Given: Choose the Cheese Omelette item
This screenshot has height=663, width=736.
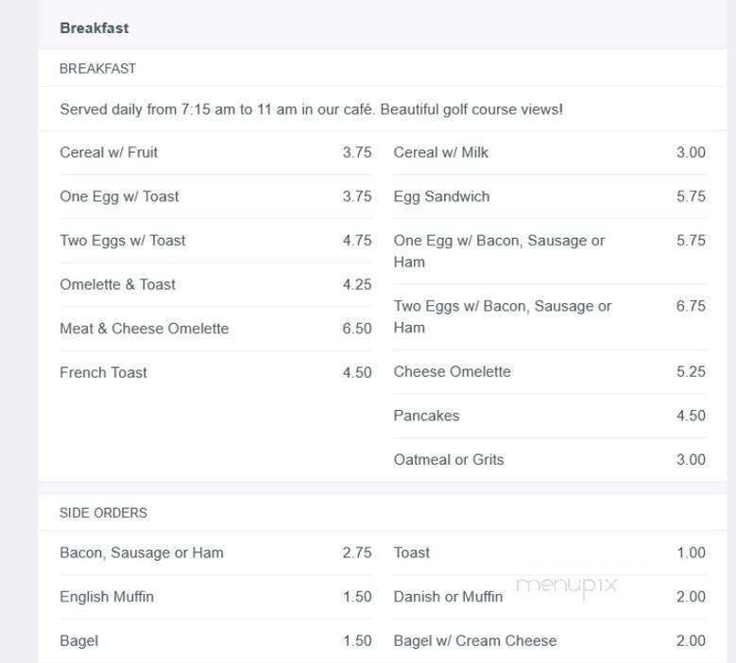Looking at the screenshot, I should tap(452, 372).
